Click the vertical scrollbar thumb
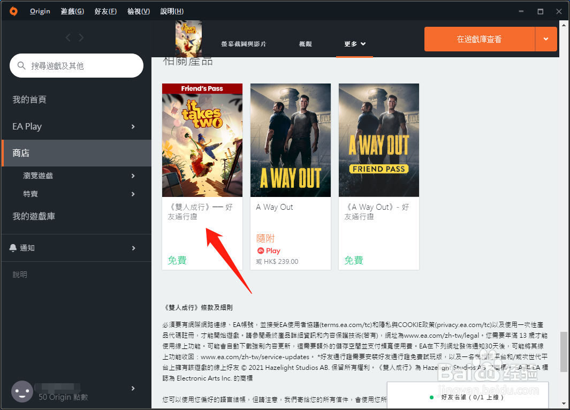This screenshot has height=410, width=570. [x=564, y=352]
